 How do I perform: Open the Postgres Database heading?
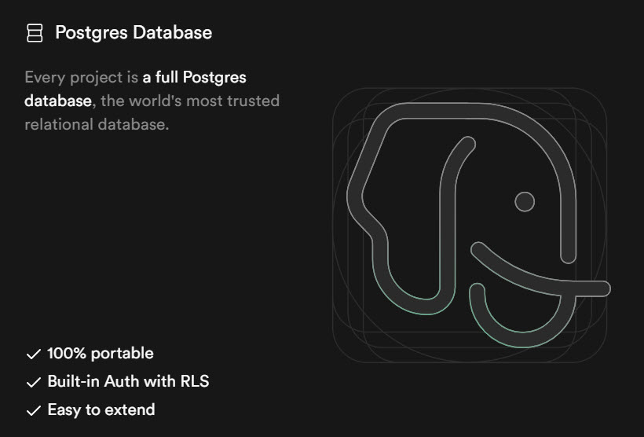133,32
